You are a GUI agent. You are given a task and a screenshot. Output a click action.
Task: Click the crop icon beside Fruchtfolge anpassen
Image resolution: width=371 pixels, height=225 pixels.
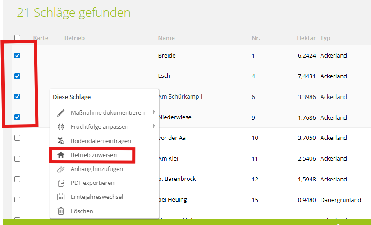pyautogui.click(x=61, y=127)
